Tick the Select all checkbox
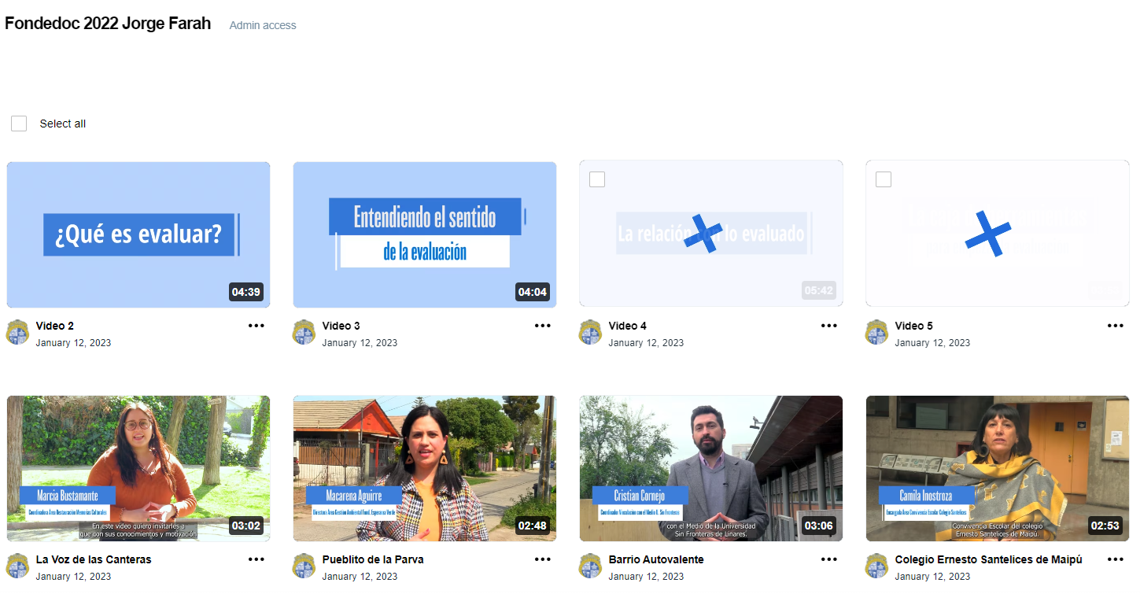 (19, 124)
